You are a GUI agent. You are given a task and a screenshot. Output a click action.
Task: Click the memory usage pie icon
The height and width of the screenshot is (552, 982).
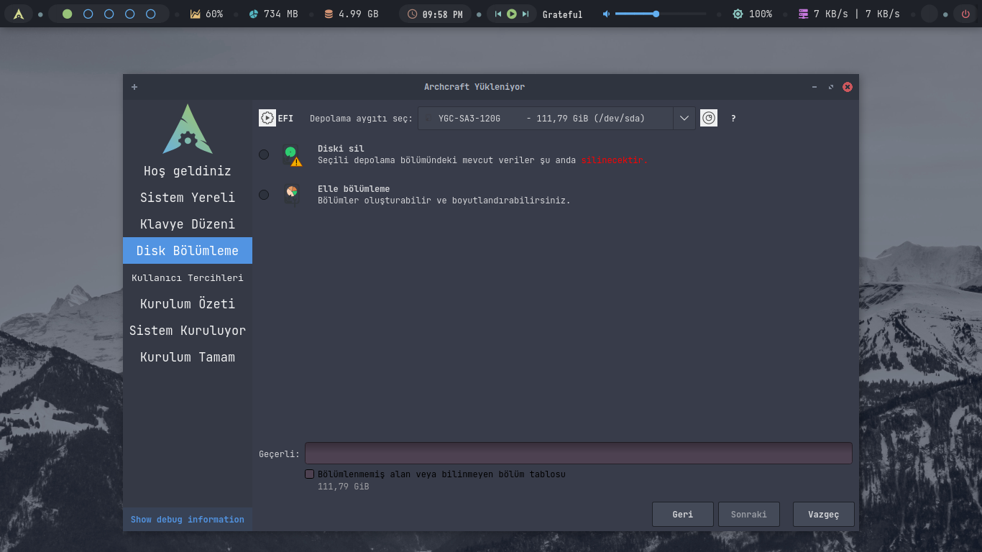(x=253, y=14)
